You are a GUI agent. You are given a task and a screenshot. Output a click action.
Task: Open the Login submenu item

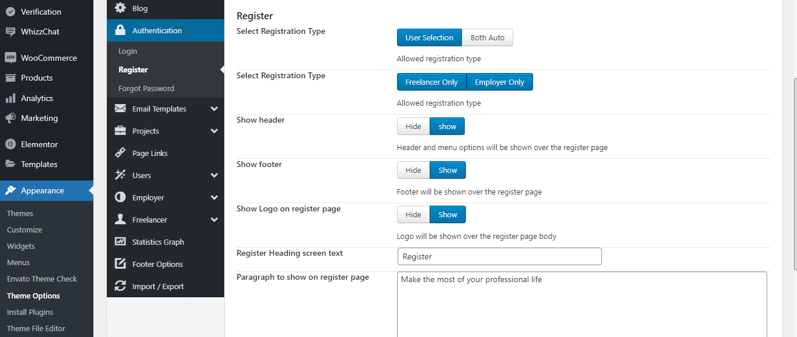click(x=128, y=51)
